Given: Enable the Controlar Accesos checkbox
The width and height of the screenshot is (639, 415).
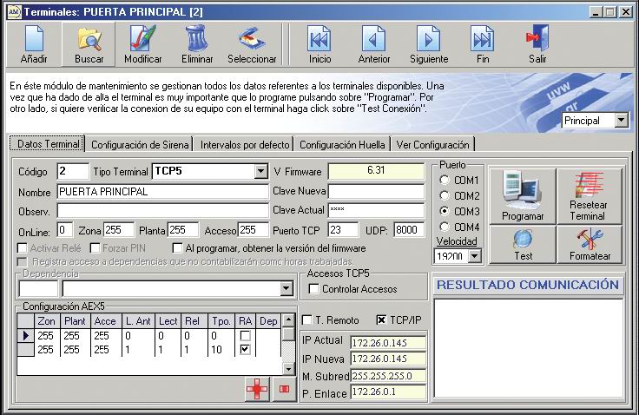Looking at the screenshot, I should tap(313, 288).
